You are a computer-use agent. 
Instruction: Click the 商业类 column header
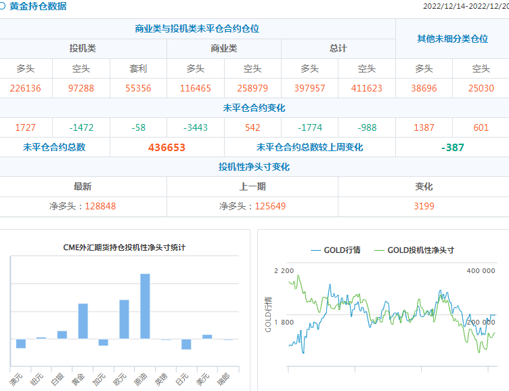pyautogui.click(x=224, y=49)
